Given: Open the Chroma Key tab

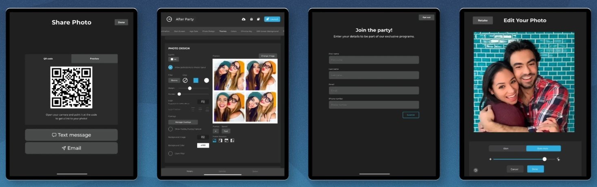Looking at the screenshot, I should 247,31.
